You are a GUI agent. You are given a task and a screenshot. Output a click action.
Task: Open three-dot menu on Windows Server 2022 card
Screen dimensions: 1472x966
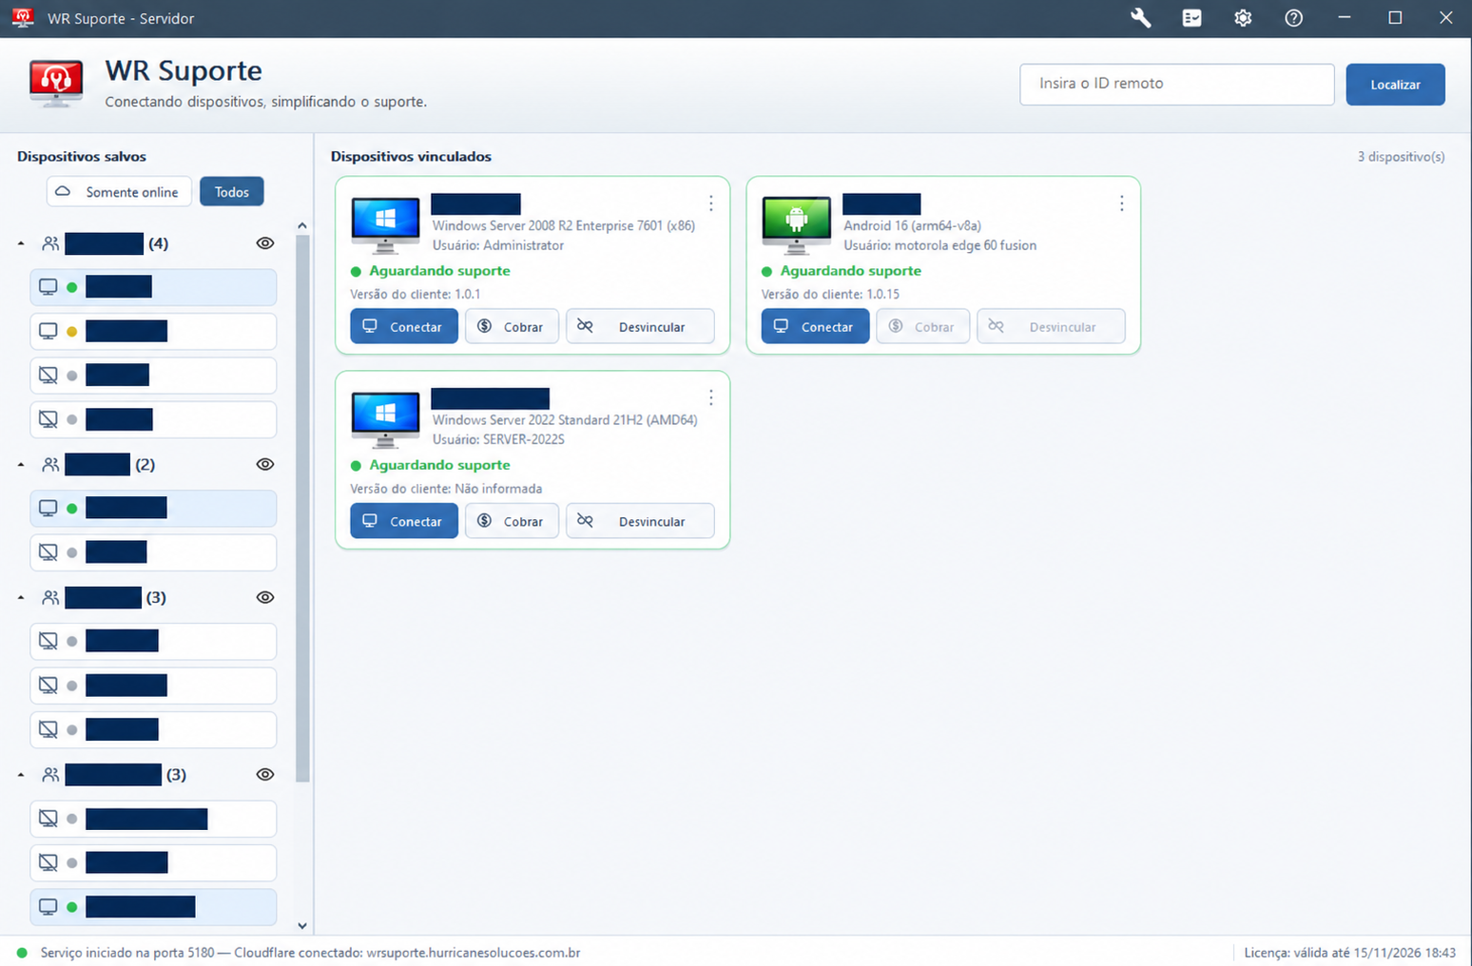[710, 397]
